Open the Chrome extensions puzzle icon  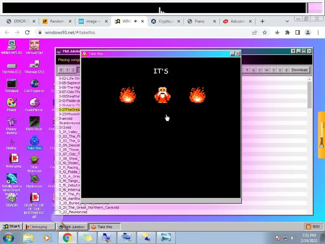[287, 32]
